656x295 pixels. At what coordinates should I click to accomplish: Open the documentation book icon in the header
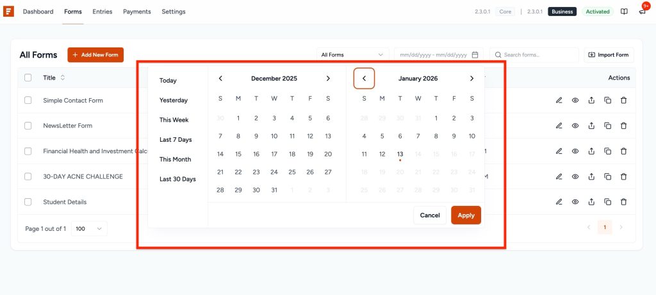pyautogui.click(x=624, y=12)
